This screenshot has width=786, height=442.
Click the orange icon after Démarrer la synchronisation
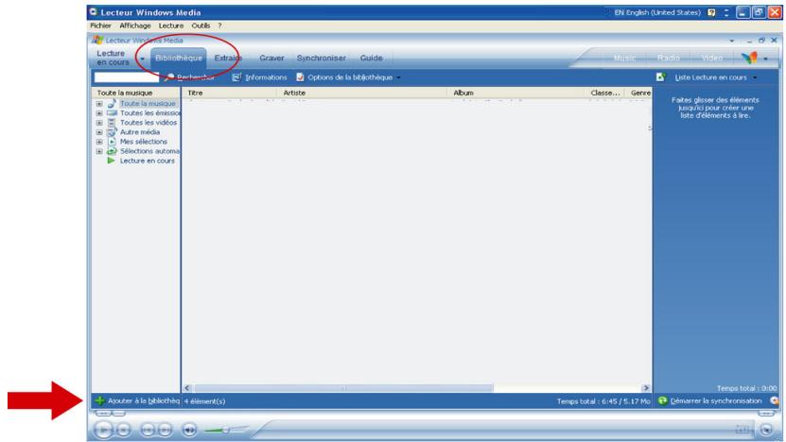775,400
